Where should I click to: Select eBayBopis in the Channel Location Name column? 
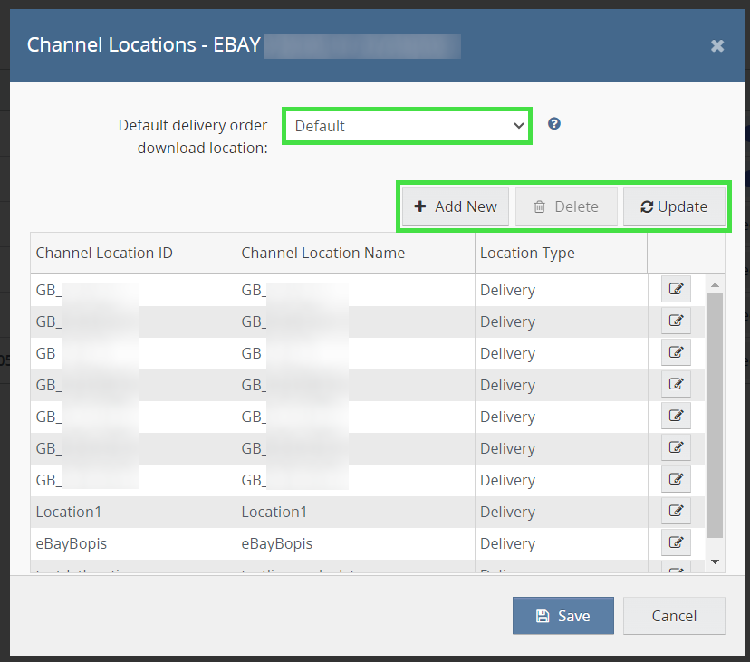[x=277, y=544]
